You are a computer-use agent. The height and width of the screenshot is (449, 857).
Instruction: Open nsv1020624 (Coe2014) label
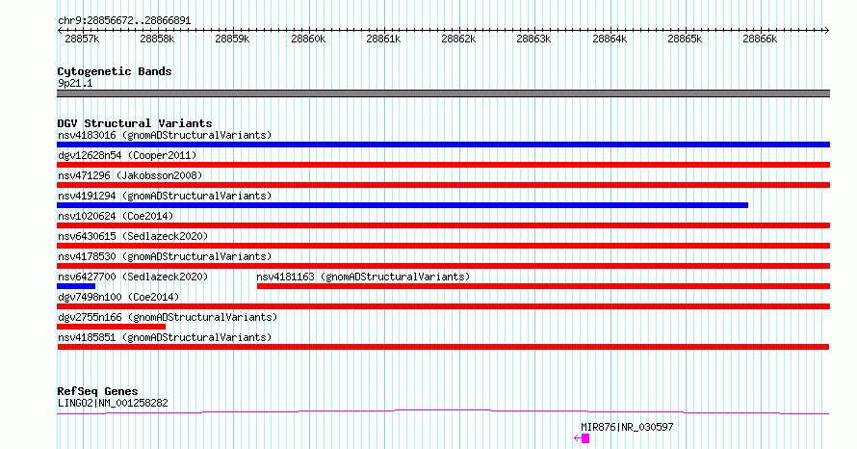point(116,216)
